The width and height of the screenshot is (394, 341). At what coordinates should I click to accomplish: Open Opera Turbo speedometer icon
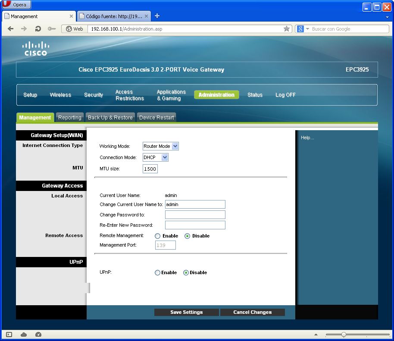(38, 335)
